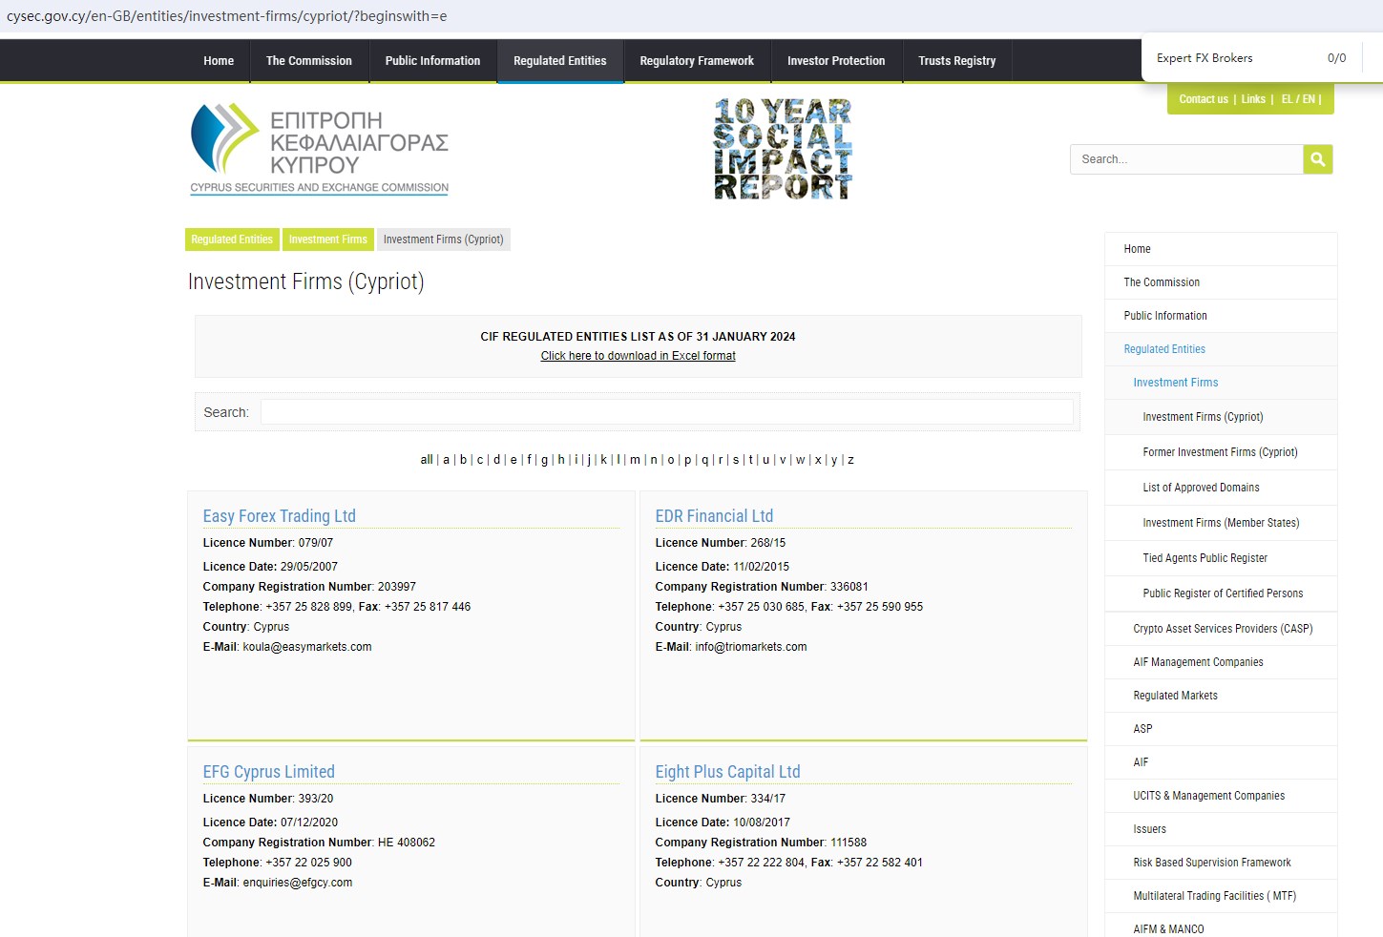The width and height of the screenshot is (1383, 937).
Task: Open AIF Management Companies sidebar item
Action: pyautogui.click(x=1221, y=662)
